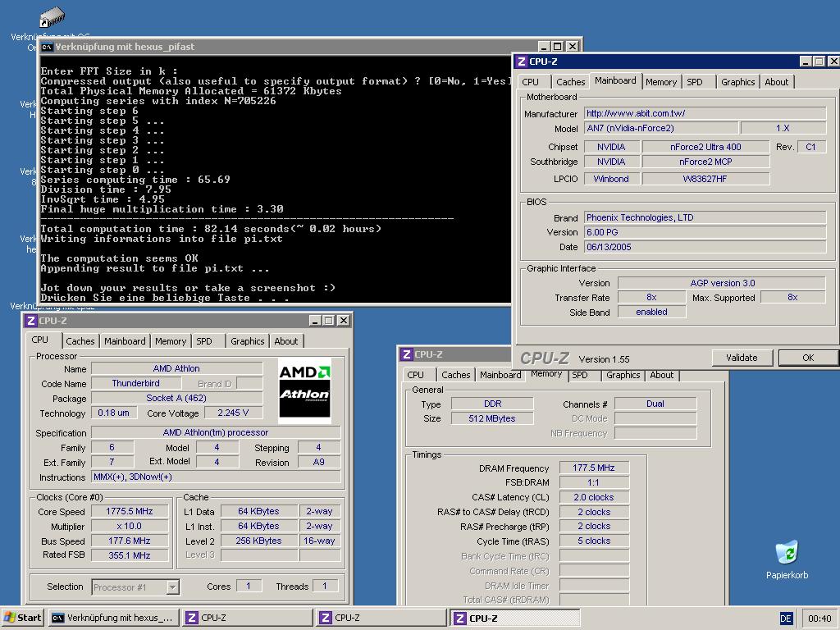Click the Total computation time line in console
Image resolution: width=840 pixels, height=630 pixels.
point(211,229)
